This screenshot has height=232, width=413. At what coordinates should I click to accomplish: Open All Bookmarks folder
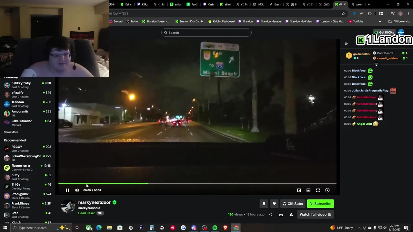(x=399, y=22)
